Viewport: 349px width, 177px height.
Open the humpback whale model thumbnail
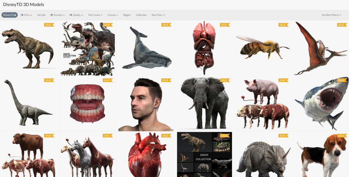146,48
